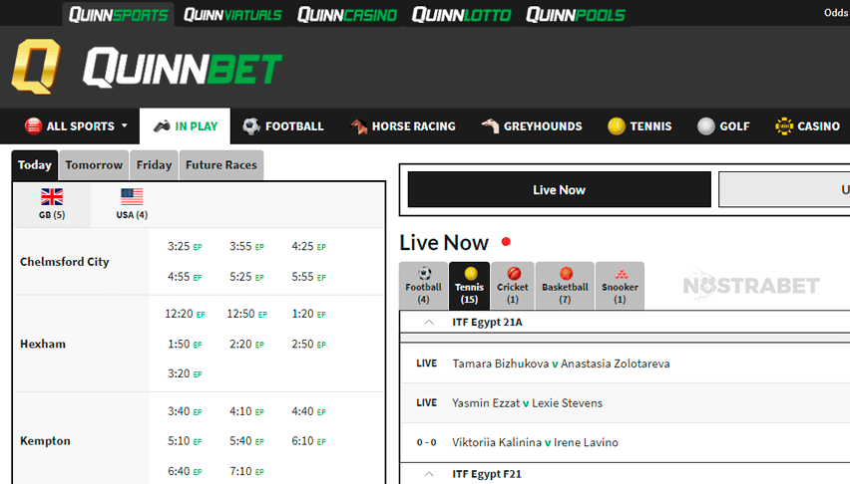Open the QuinnPools top tab
The width and height of the screenshot is (850, 484).
click(x=576, y=15)
